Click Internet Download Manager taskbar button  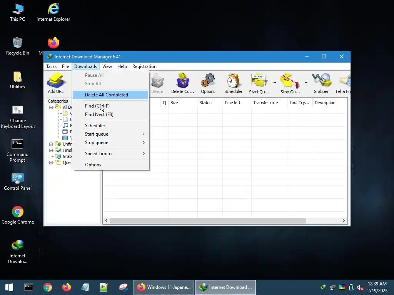coord(225,287)
